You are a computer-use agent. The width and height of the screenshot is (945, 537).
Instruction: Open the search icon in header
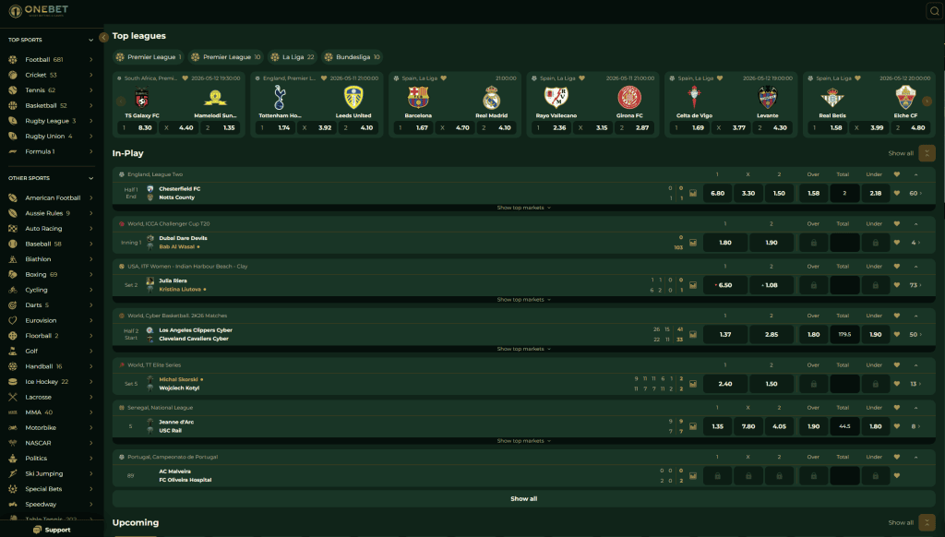click(934, 11)
